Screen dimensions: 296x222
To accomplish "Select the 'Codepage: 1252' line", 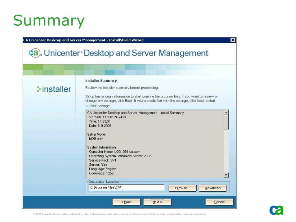I will click(101, 173).
